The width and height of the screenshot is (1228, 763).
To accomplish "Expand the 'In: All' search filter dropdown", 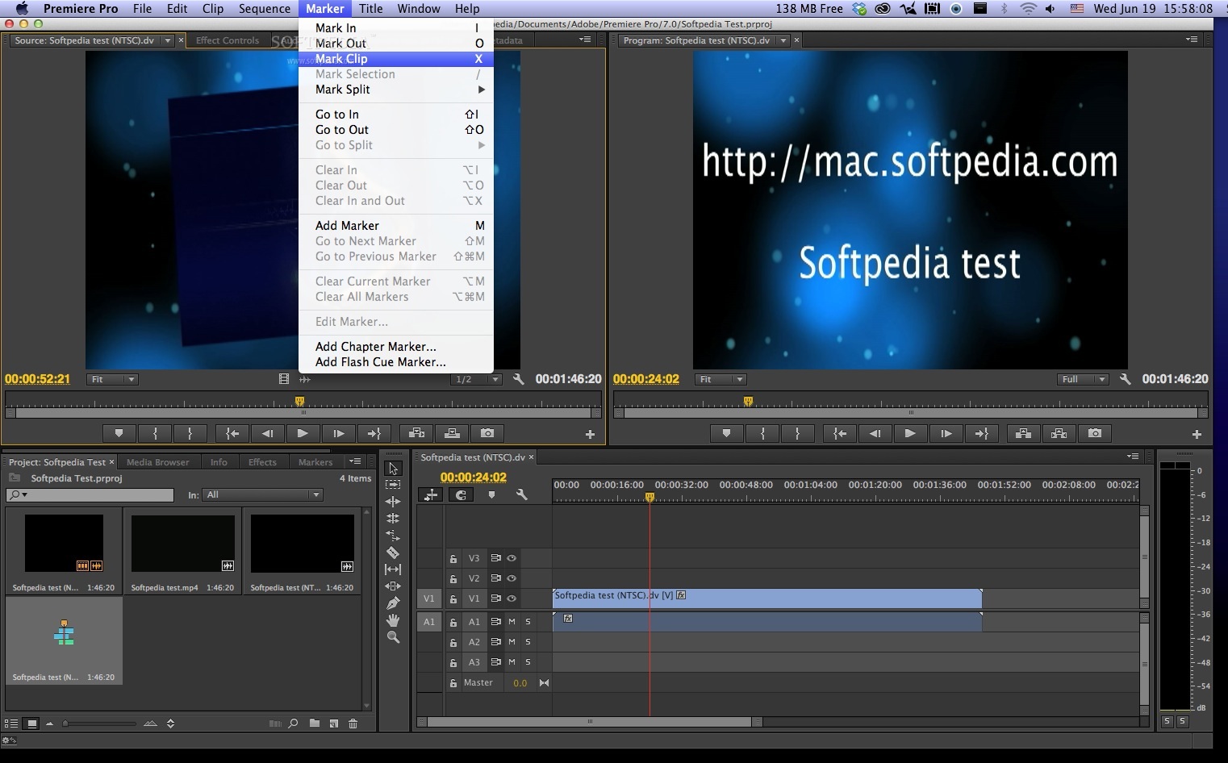I will tap(263, 495).
